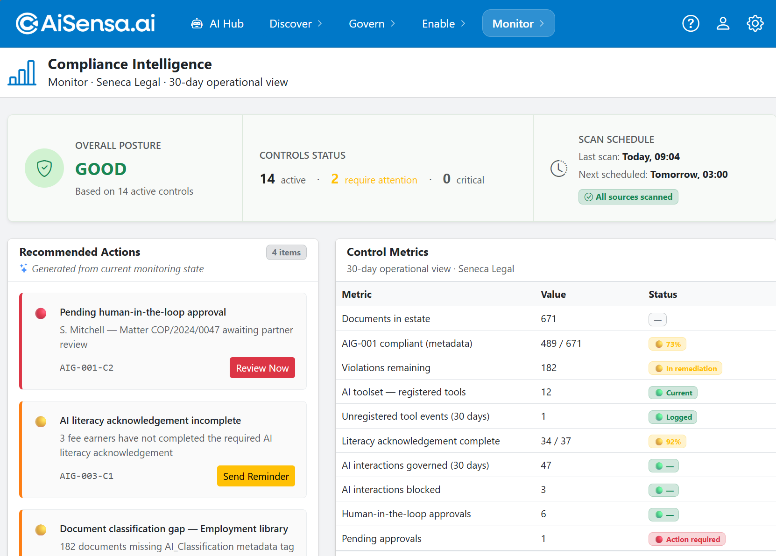This screenshot has height=556, width=776.
Task: Click the Today, 09:04 last scan time
Action: click(651, 157)
